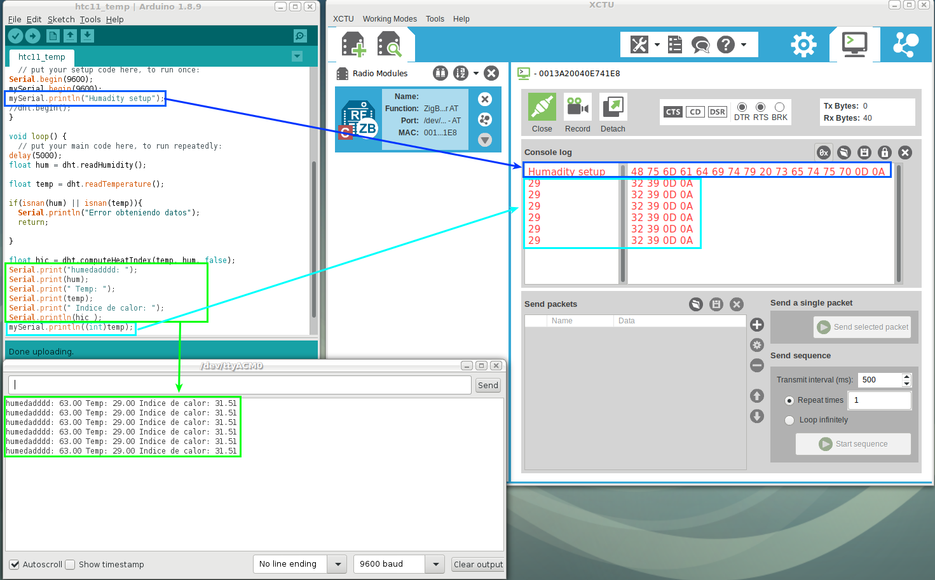
Task: Upload the sketch to the board
Action: 32,36
